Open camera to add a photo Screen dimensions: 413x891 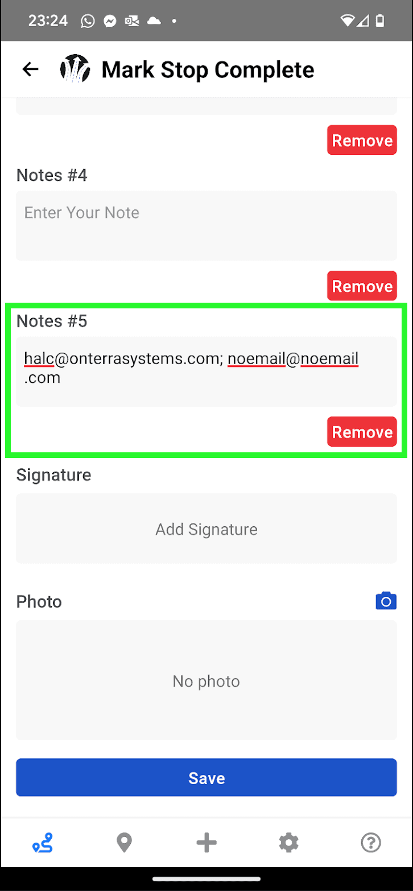click(386, 601)
